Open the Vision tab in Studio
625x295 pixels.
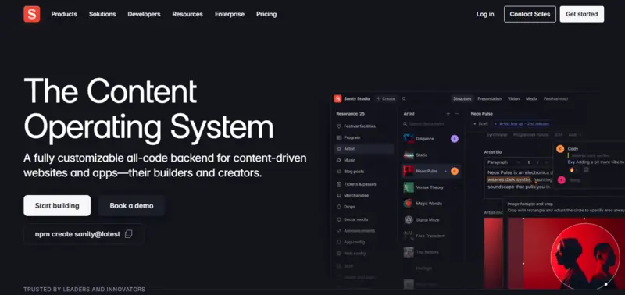point(513,99)
